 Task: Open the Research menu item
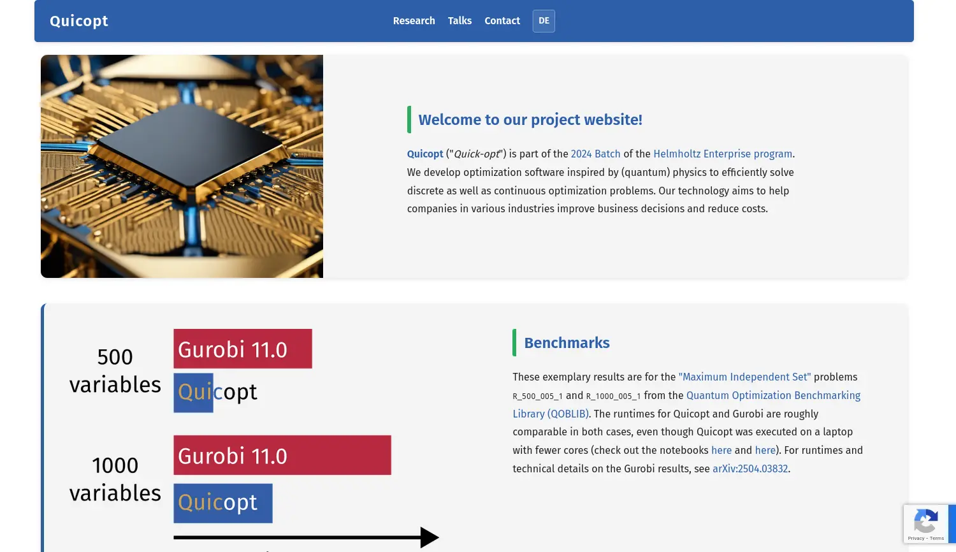click(x=414, y=21)
